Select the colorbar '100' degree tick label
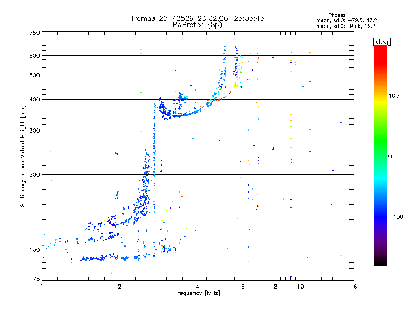 (x=394, y=96)
